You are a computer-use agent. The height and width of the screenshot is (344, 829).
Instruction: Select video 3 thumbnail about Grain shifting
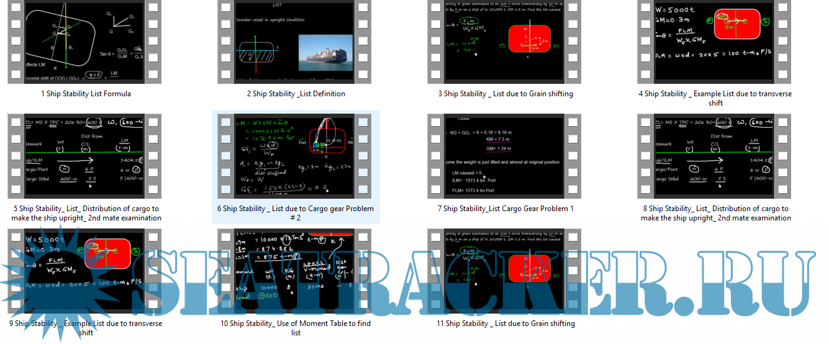[x=505, y=42]
